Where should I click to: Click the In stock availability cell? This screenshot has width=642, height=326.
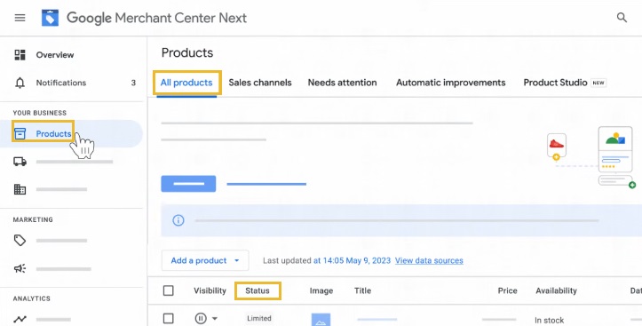point(549,321)
